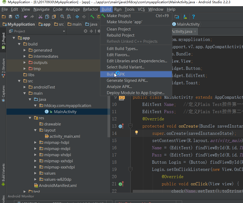This screenshot has width=243, height=203.
Task: Open the Refactor menu
Action: pos(90,9)
